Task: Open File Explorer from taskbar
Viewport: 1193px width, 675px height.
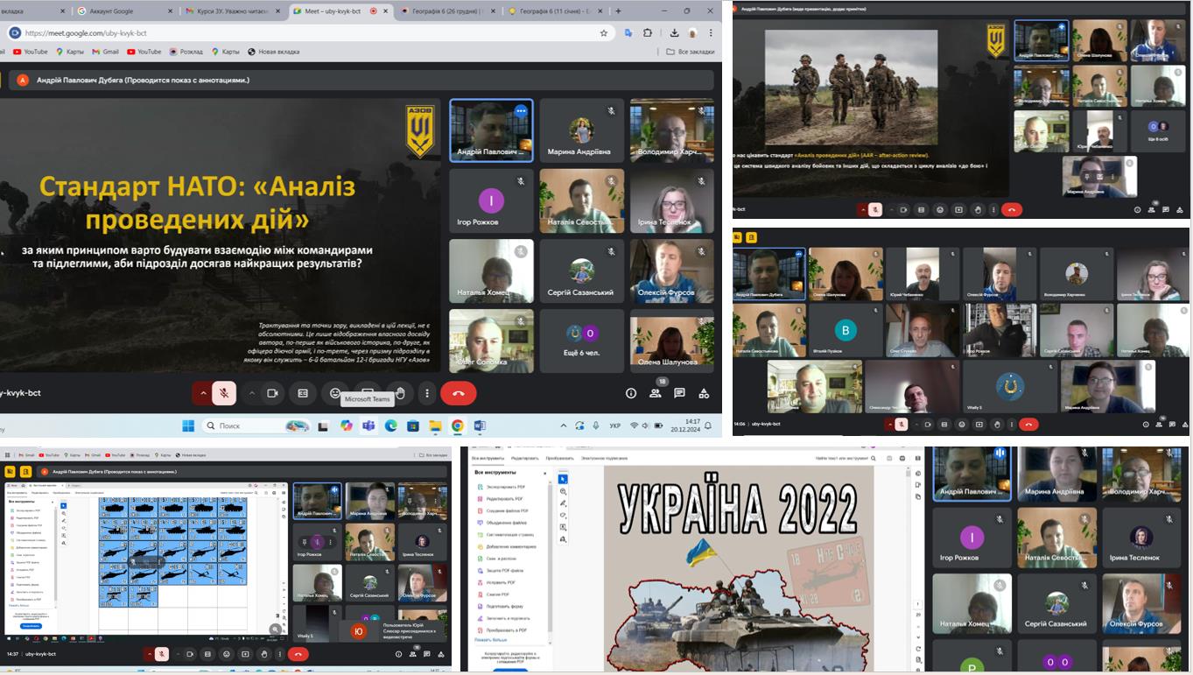Action: (x=435, y=425)
